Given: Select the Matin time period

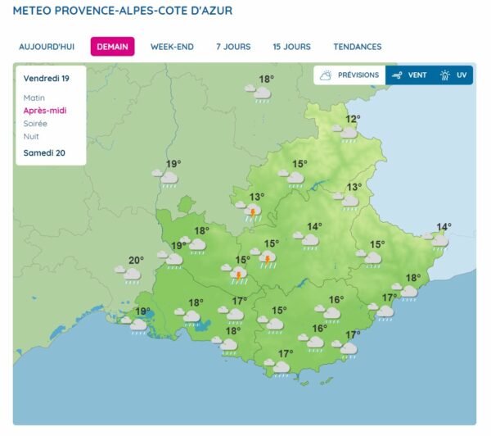Looking at the screenshot, I should coord(34,98).
